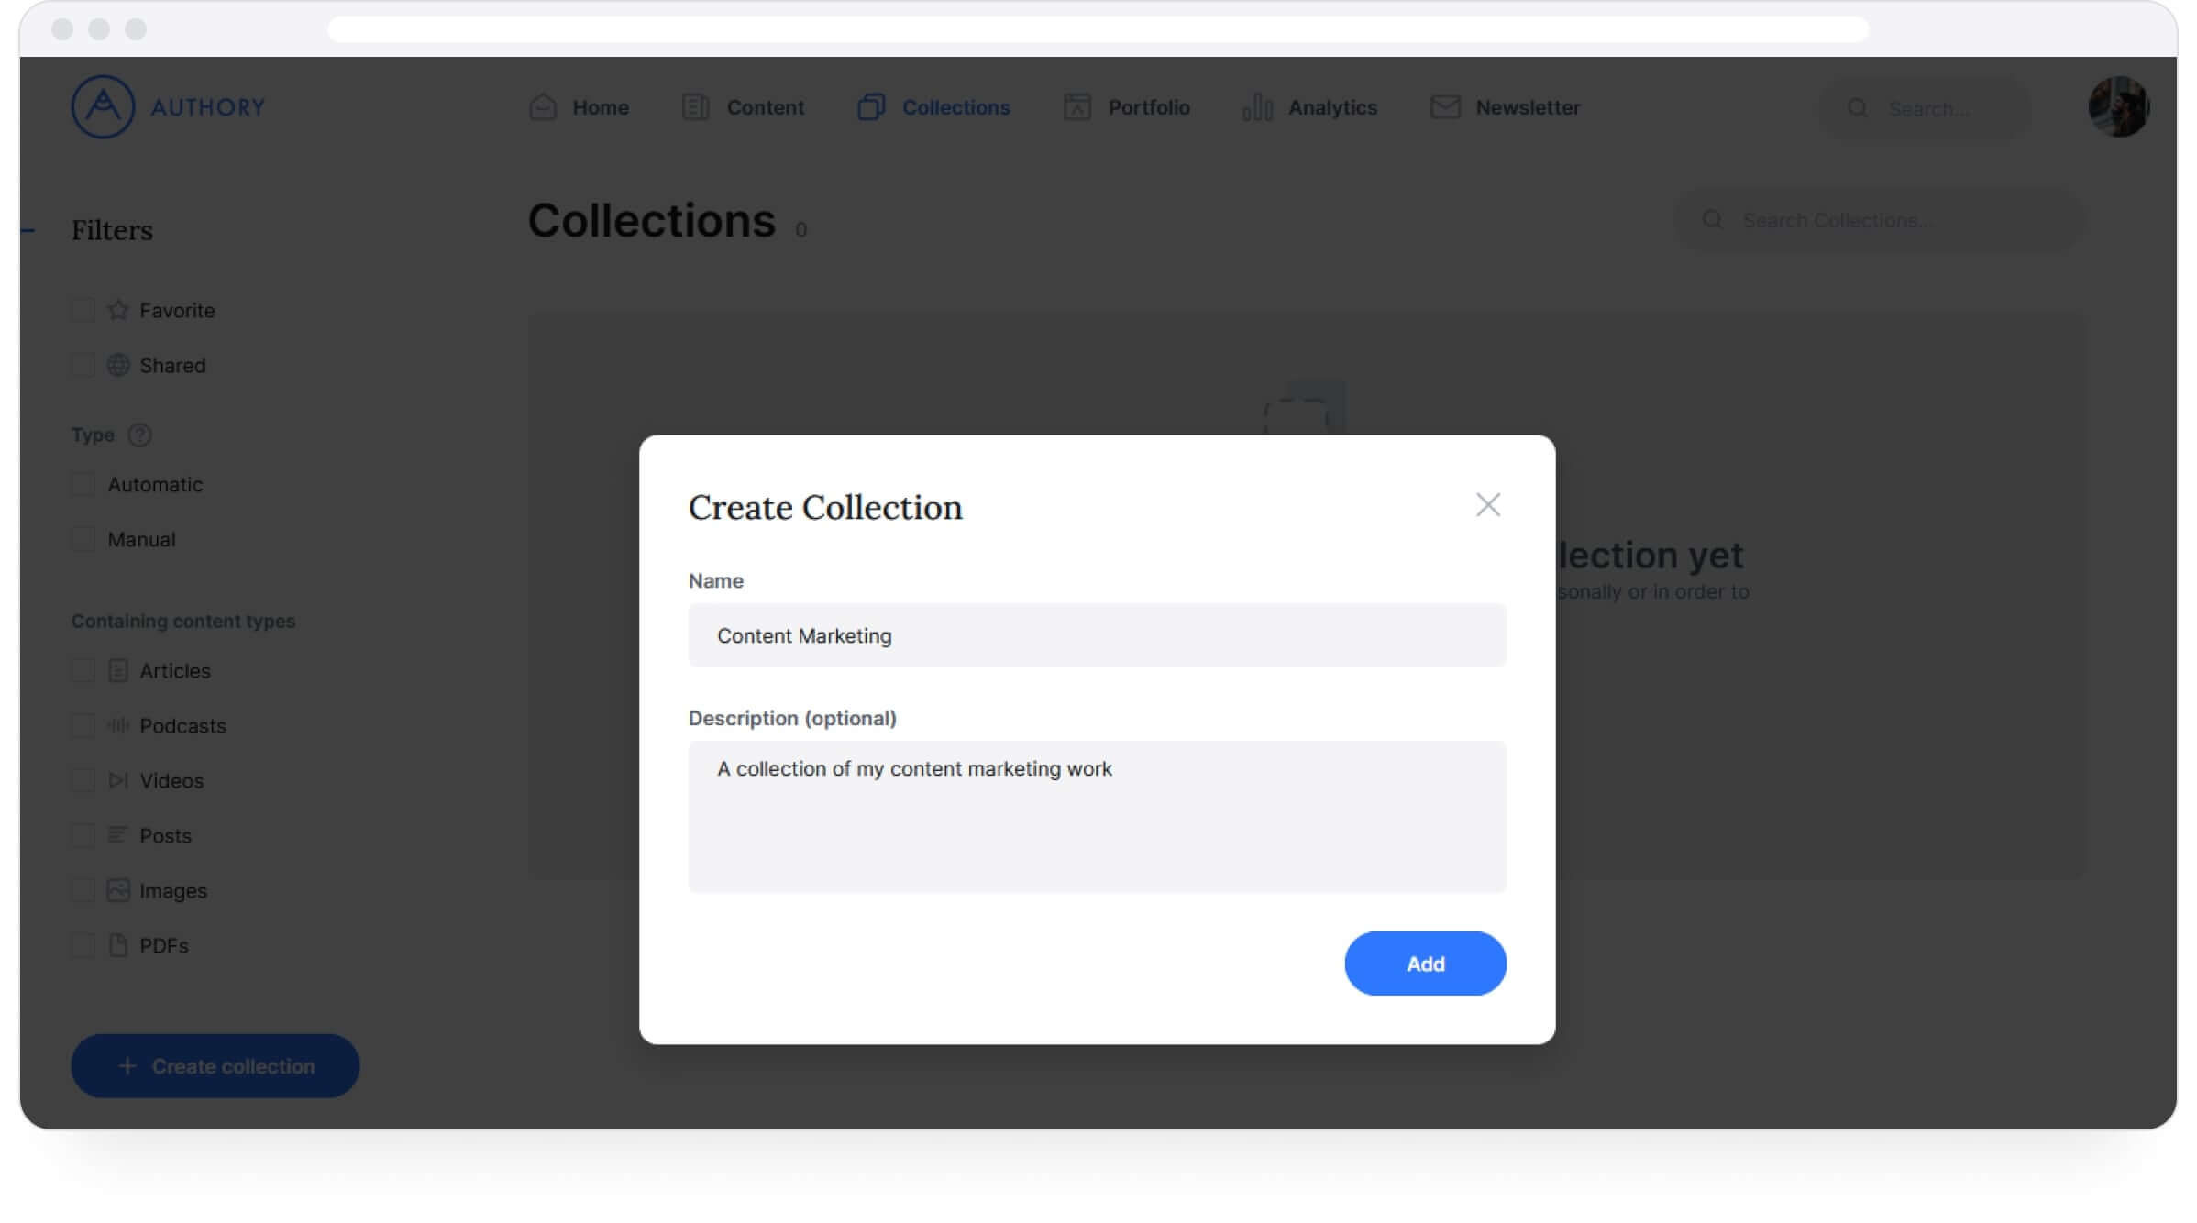The width and height of the screenshot is (2197, 1223).
Task: Click the Analytics bar chart icon
Action: pos(1257,107)
